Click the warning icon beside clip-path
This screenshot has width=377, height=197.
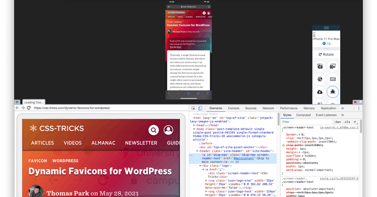tap(284, 145)
